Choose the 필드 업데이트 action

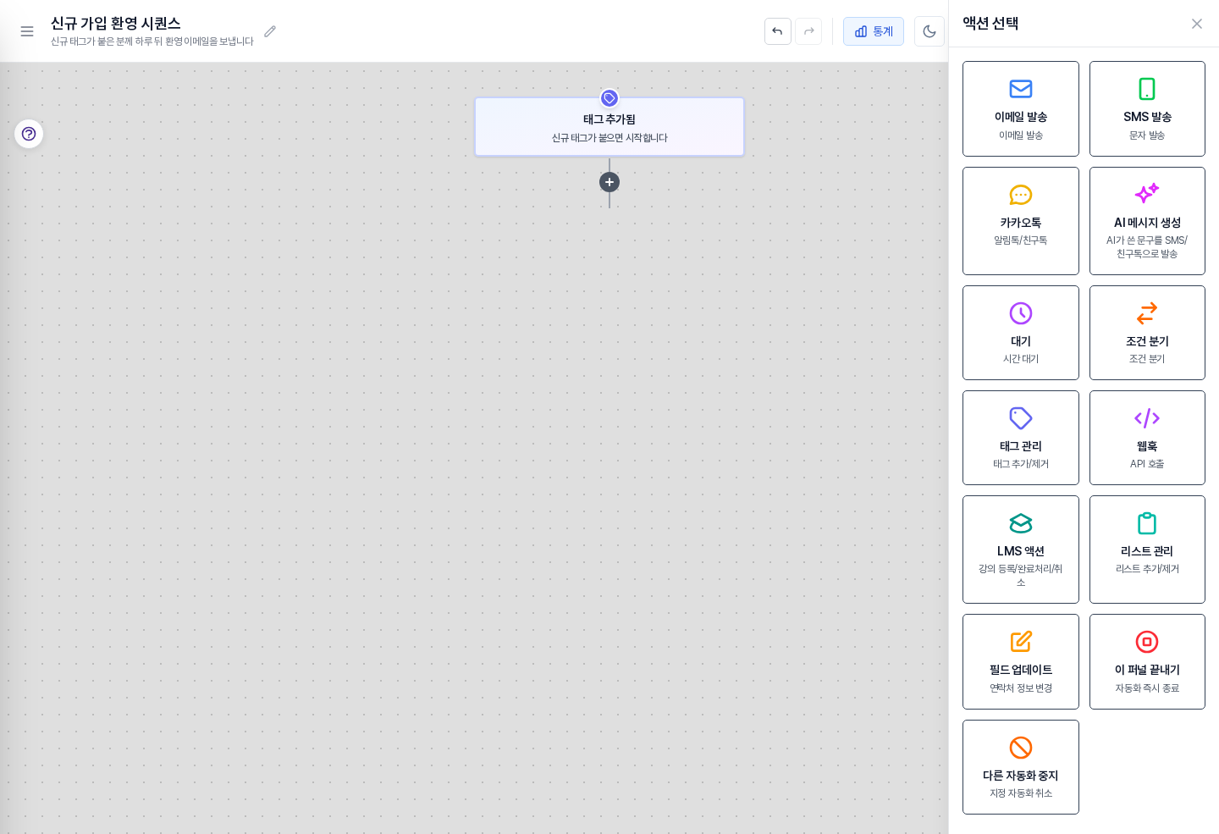click(x=1021, y=662)
